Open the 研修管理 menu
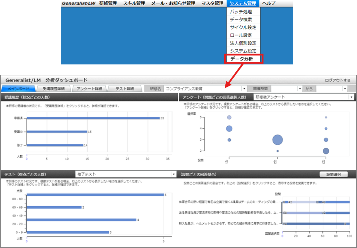The image size is (357, 248). pos(108,3)
